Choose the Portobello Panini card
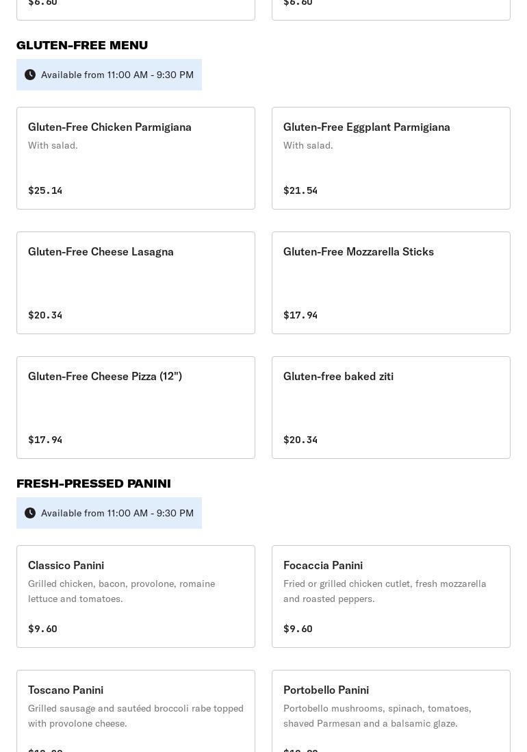This screenshot has height=752, width=527. [x=391, y=712]
